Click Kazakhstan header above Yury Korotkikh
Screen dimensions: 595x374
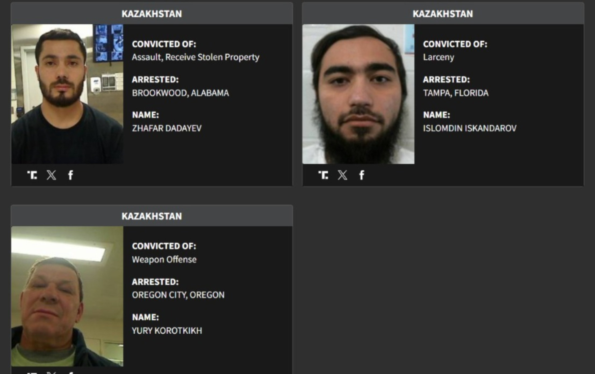pos(152,216)
